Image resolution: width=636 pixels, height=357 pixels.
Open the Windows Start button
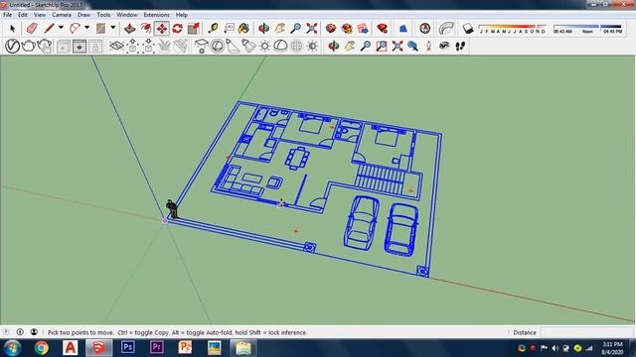click(12, 348)
